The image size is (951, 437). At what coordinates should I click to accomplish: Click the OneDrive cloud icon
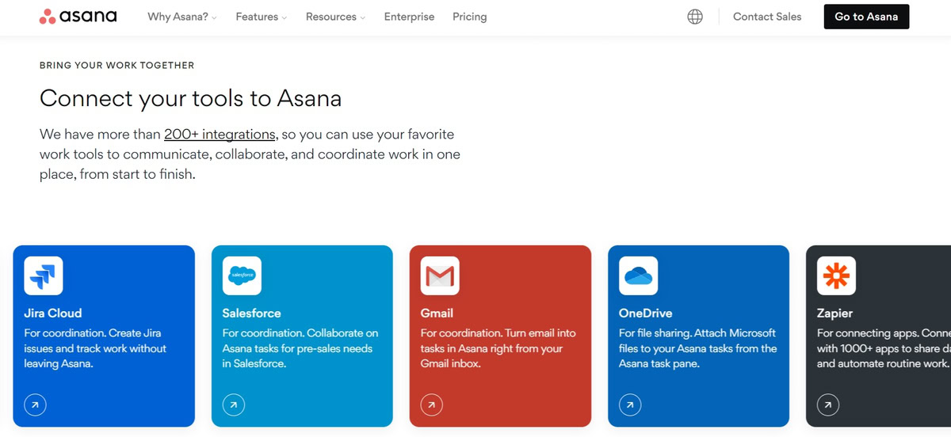(x=638, y=275)
